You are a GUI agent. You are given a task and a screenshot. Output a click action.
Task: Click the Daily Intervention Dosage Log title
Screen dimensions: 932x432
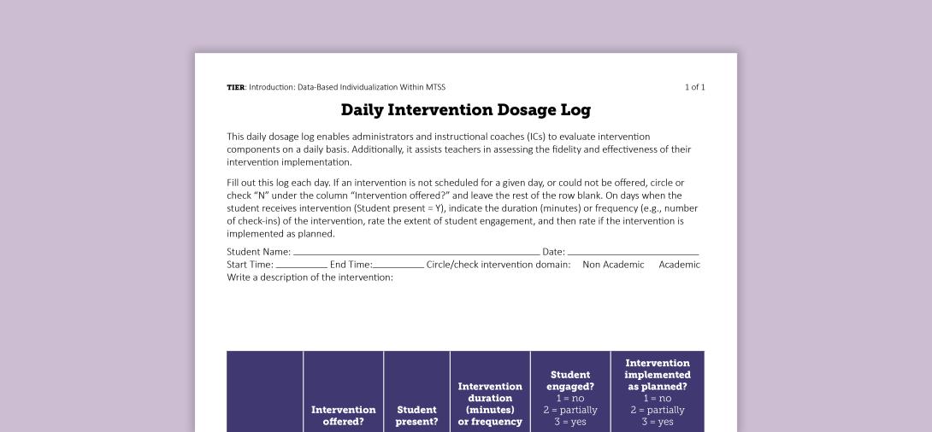pos(465,110)
